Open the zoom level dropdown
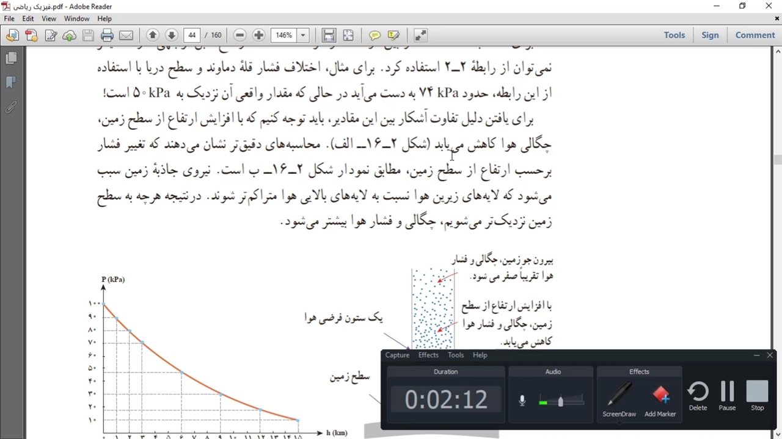The height and width of the screenshot is (439, 782). pyautogui.click(x=302, y=35)
